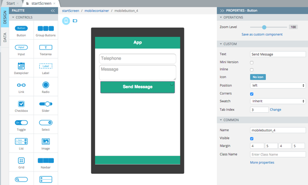Select the Telephone input on canvas
Viewport: 308px width, 185px height.
click(x=137, y=59)
